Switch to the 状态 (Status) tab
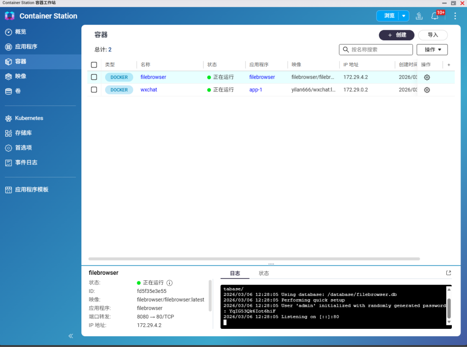 click(x=264, y=273)
